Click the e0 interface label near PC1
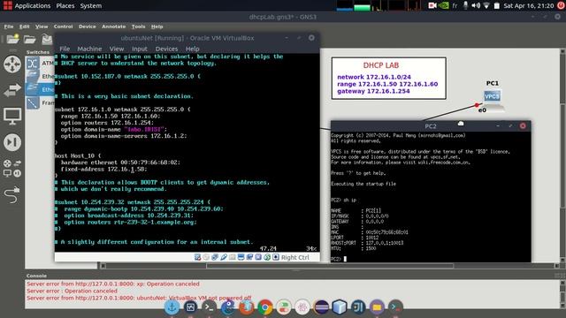The width and height of the screenshot is (566, 318). point(482,110)
